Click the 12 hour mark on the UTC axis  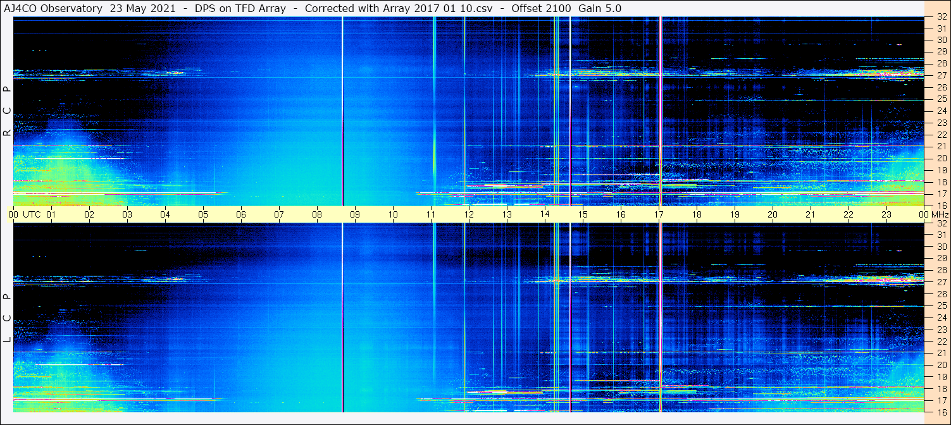pyautogui.click(x=469, y=214)
